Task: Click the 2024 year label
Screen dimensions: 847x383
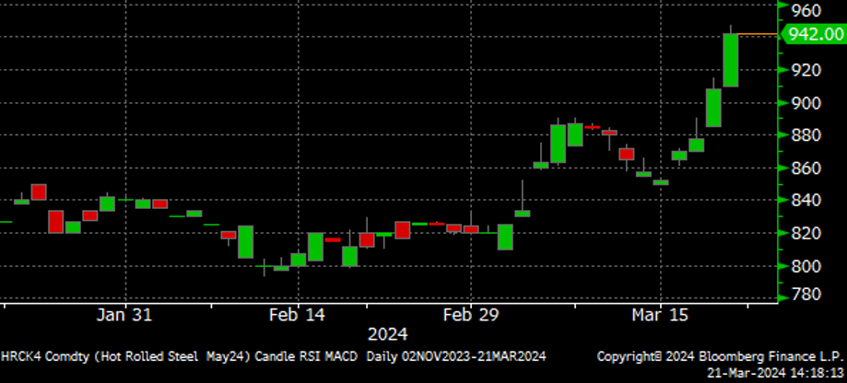Action: 387,334
